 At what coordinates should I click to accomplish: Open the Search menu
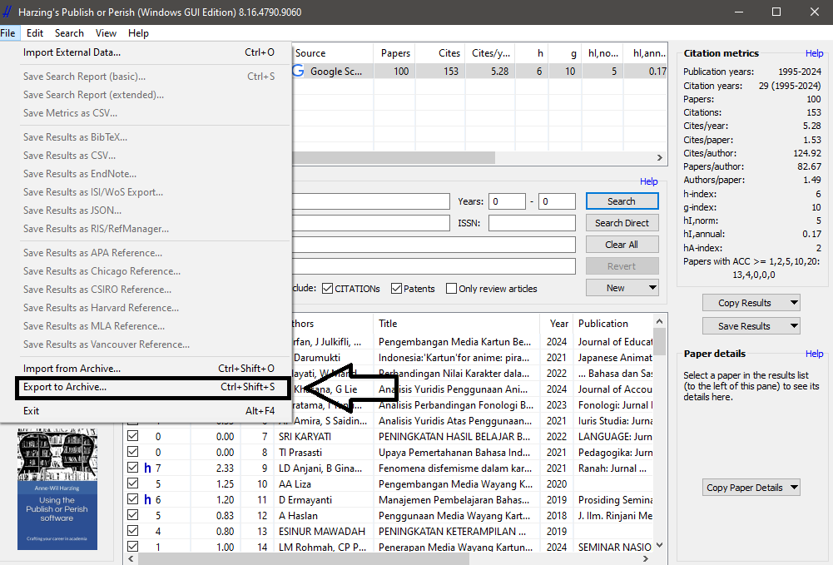(69, 33)
